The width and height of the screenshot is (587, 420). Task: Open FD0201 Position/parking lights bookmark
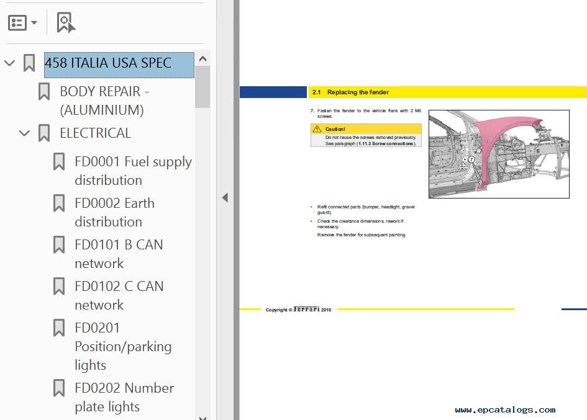coord(123,346)
